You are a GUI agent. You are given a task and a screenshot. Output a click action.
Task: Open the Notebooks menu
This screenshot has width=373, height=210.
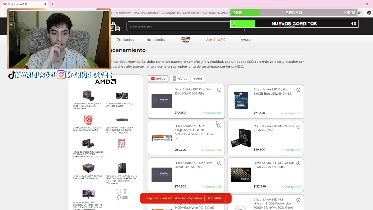pos(156,40)
